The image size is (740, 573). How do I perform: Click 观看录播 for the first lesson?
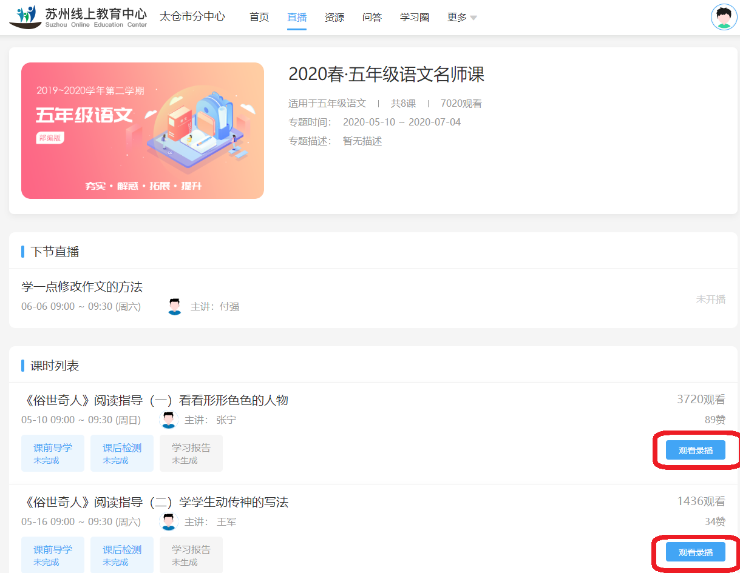pyautogui.click(x=695, y=450)
